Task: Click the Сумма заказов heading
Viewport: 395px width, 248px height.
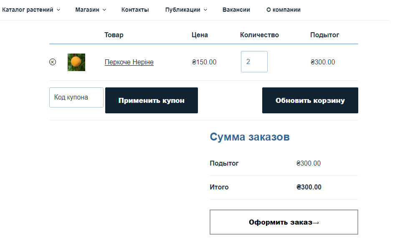Action: click(x=250, y=137)
